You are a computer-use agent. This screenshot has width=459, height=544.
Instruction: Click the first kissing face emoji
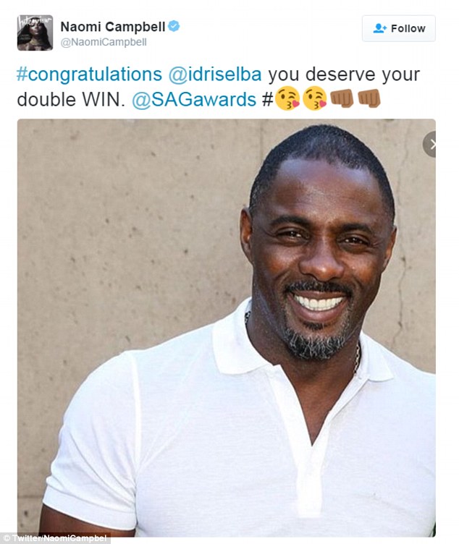coord(287,98)
